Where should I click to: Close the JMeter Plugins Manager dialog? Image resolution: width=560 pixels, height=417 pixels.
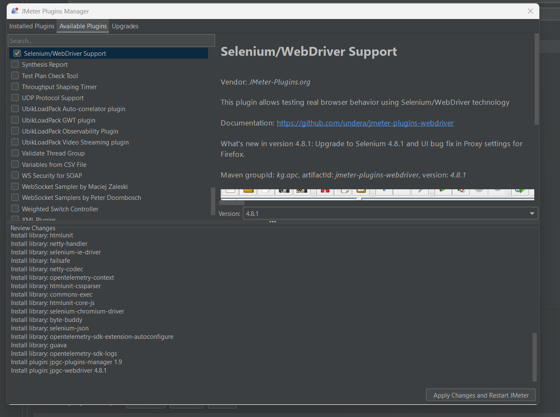(530, 11)
